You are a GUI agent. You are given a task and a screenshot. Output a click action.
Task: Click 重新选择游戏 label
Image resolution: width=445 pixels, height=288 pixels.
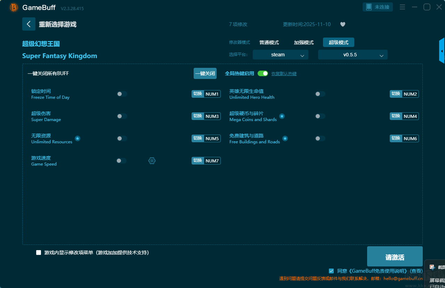tap(58, 24)
